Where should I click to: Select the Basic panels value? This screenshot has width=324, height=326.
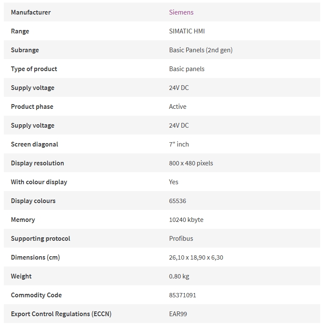point(187,69)
